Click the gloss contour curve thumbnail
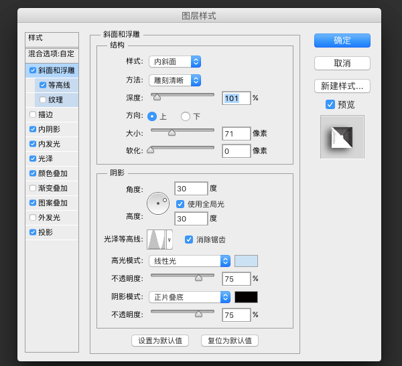 156,239
